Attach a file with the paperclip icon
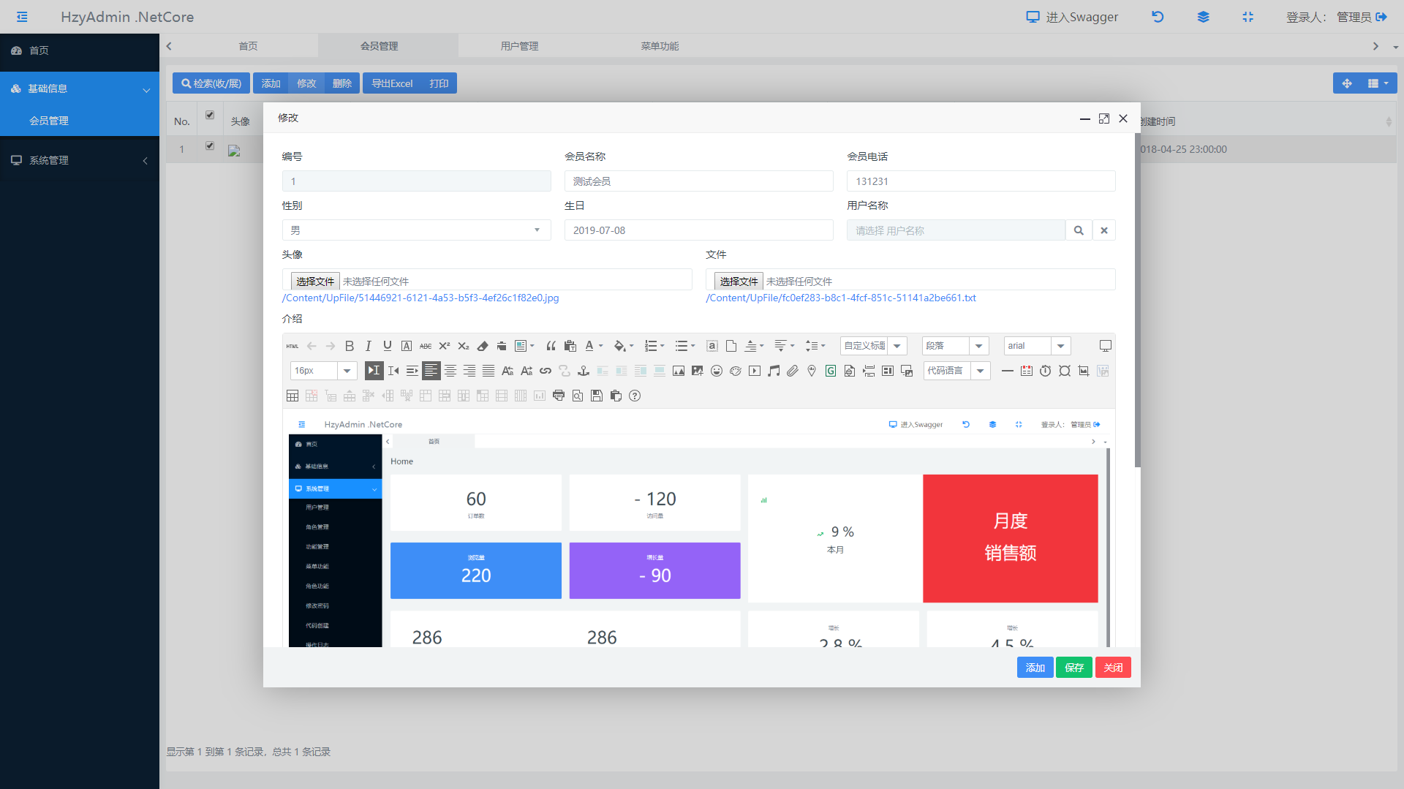 793,371
